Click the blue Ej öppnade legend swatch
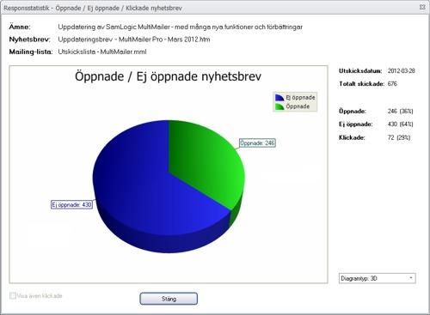Image resolution: width=430 pixels, height=315 pixels. pos(279,98)
